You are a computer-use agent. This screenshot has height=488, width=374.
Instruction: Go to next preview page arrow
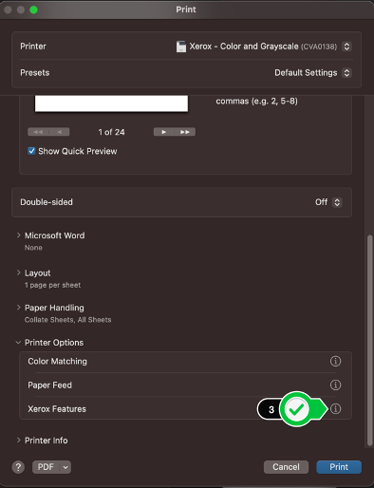pyautogui.click(x=164, y=132)
